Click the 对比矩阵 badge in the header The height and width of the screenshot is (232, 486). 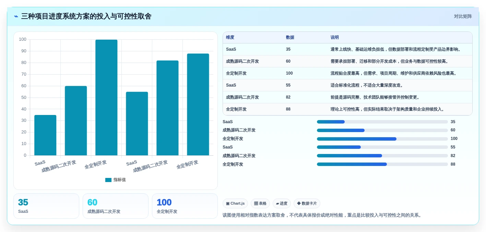(x=463, y=16)
